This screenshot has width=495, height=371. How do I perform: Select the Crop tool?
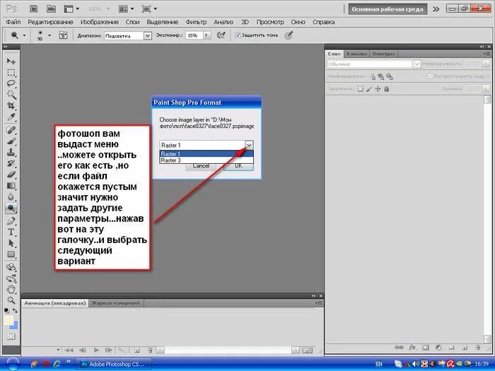coord(11,106)
